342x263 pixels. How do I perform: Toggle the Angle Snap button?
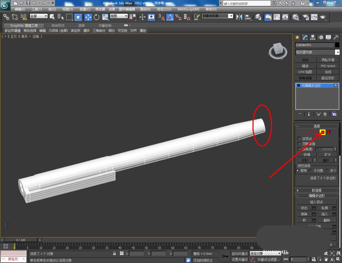click(170, 17)
